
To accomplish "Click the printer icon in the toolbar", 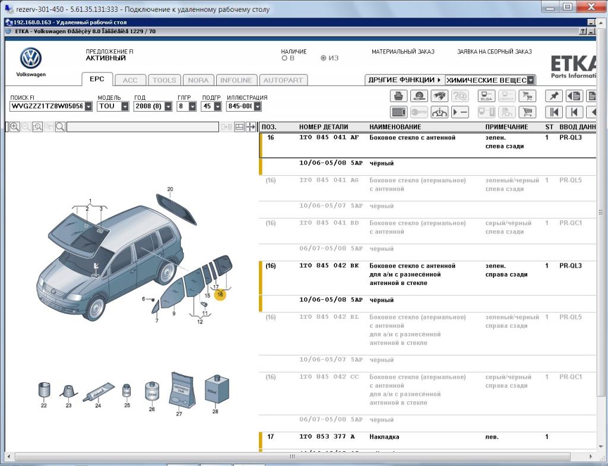I will (x=398, y=96).
